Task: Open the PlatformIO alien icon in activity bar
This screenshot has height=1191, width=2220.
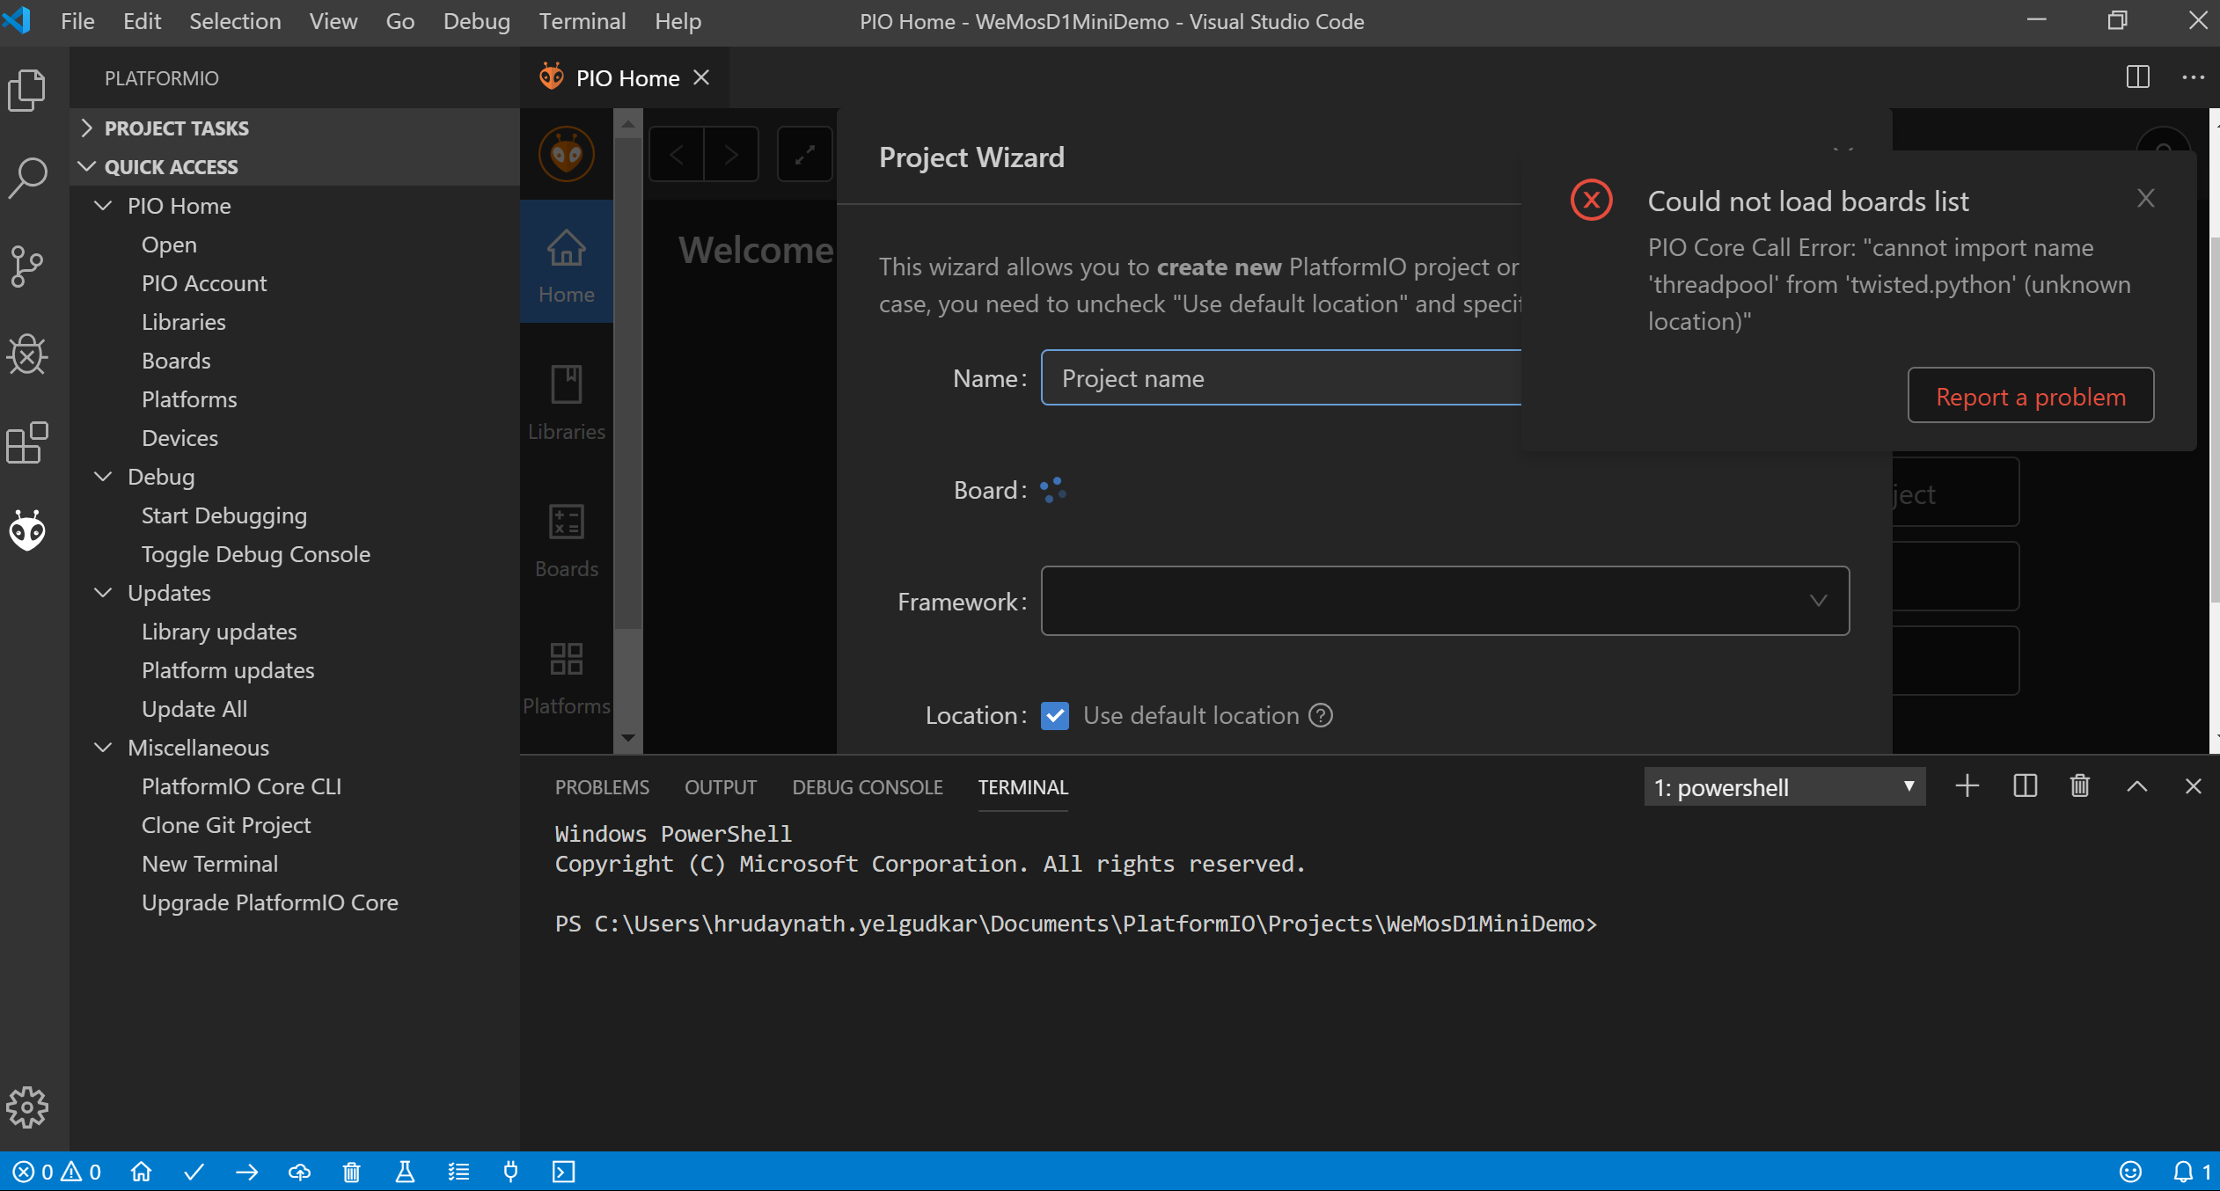Action: coord(27,530)
